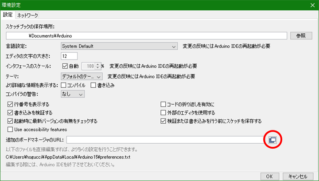Open the 言語設定 System Default dropdown
This screenshot has height=181, width=319.
tap(119, 46)
